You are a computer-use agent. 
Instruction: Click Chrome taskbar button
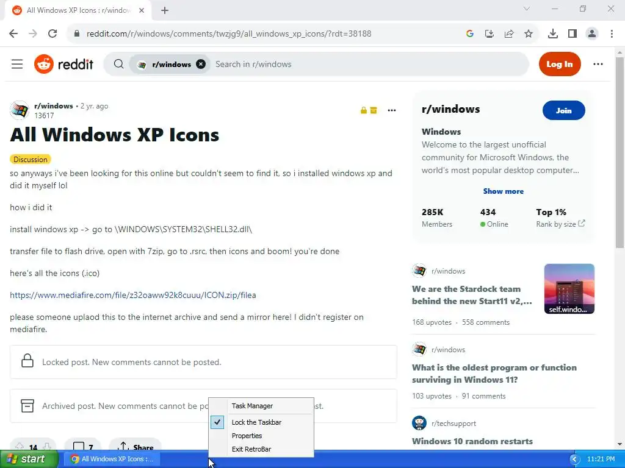[x=113, y=459]
